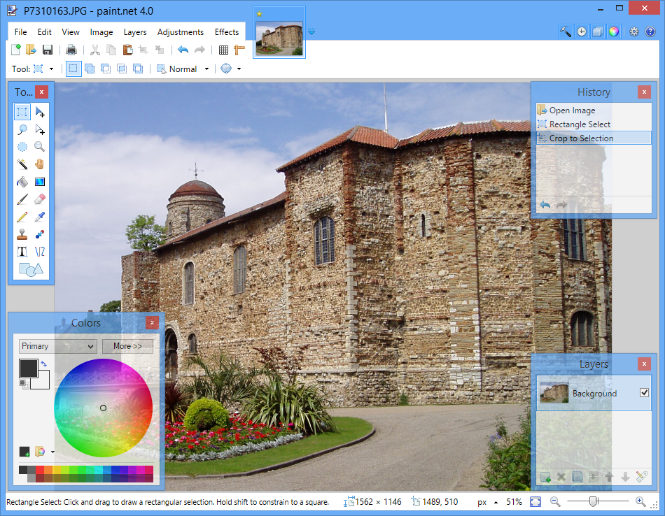This screenshot has width=665, height=516.
Task: Select the Paint Bucket tool
Action: point(22,181)
